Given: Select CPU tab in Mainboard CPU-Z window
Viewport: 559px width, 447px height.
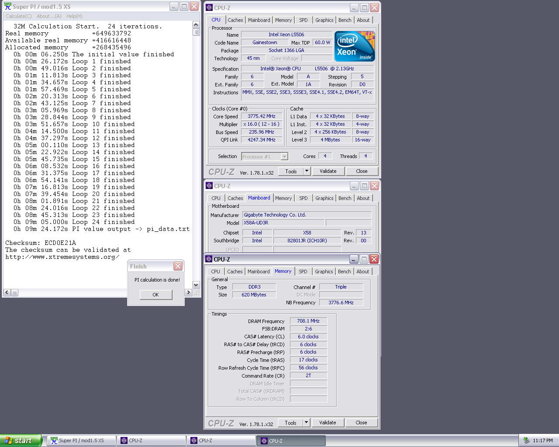Looking at the screenshot, I should pos(216,198).
